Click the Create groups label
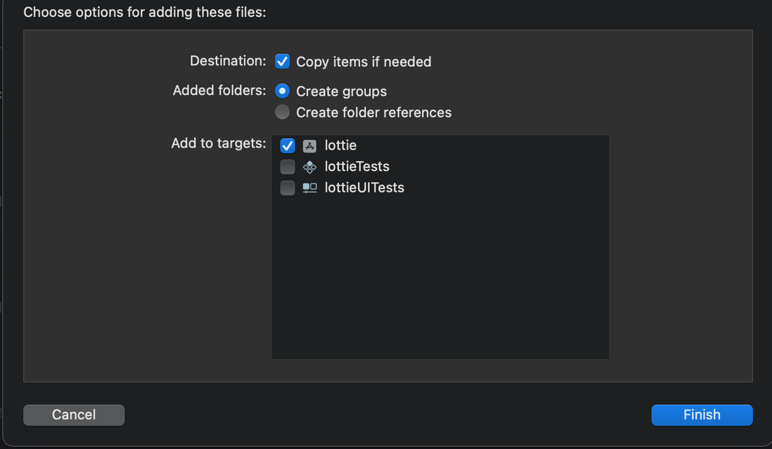The height and width of the screenshot is (449, 772). [x=342, y=91]
